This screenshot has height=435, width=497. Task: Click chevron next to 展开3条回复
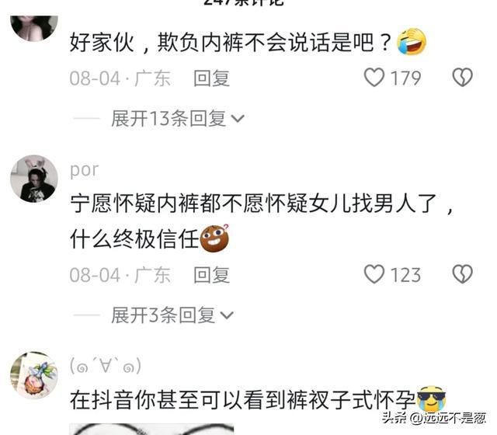pos(227,315)
